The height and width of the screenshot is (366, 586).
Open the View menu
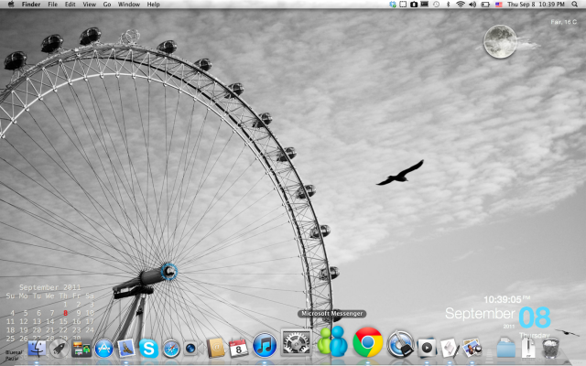(90, 5)
